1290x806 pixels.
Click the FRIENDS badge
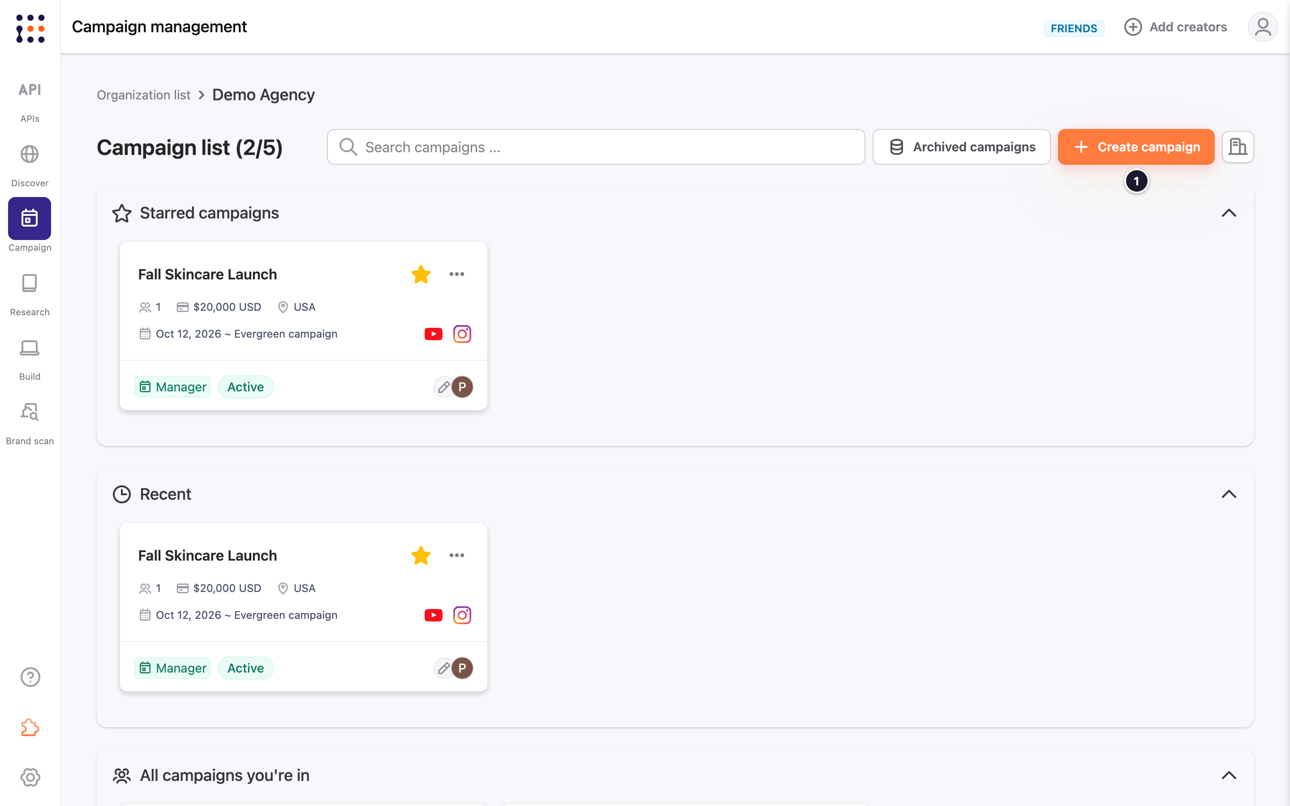(1074, 28)
